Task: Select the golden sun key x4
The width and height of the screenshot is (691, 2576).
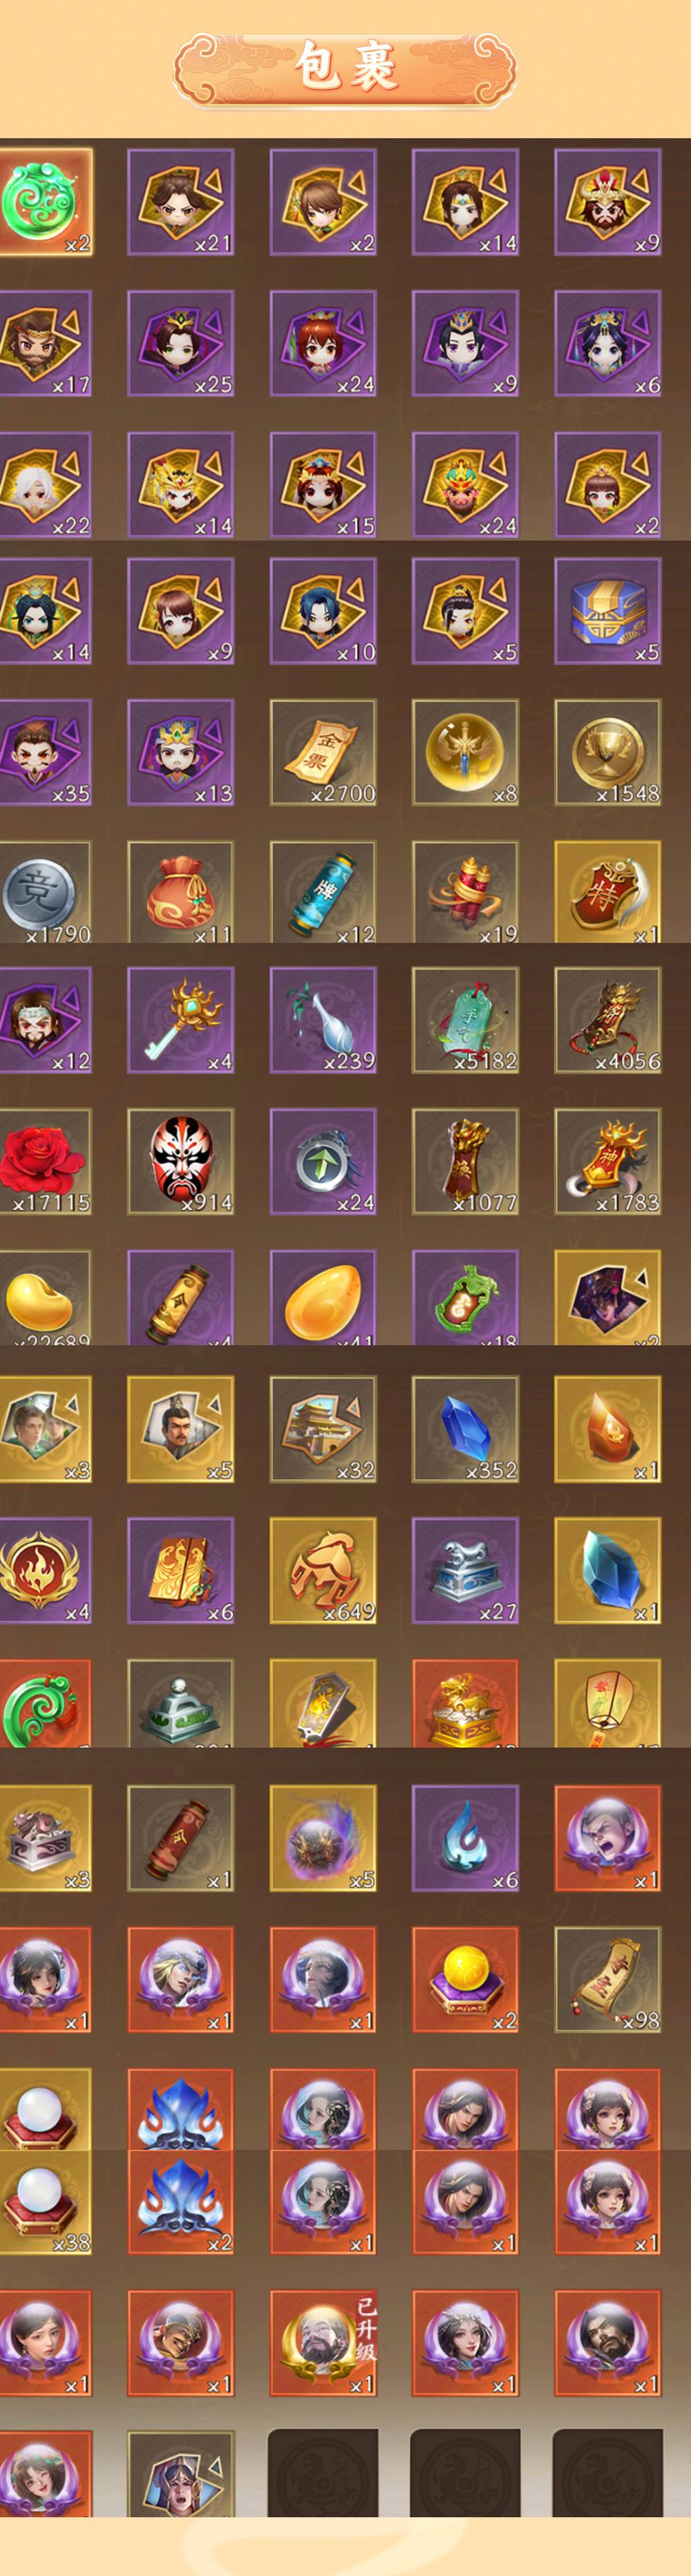Action: coord(181,1019)
